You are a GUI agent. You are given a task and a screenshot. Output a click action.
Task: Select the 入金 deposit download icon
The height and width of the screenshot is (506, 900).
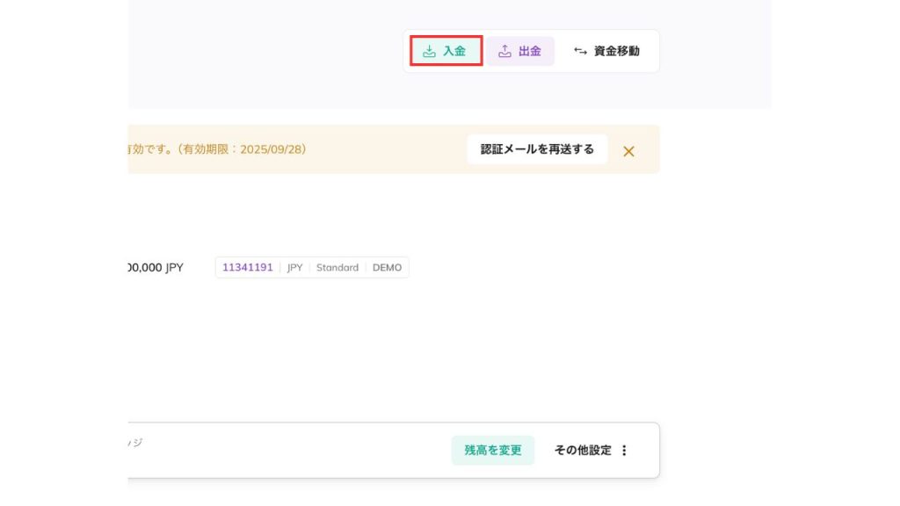click(431, 51)
